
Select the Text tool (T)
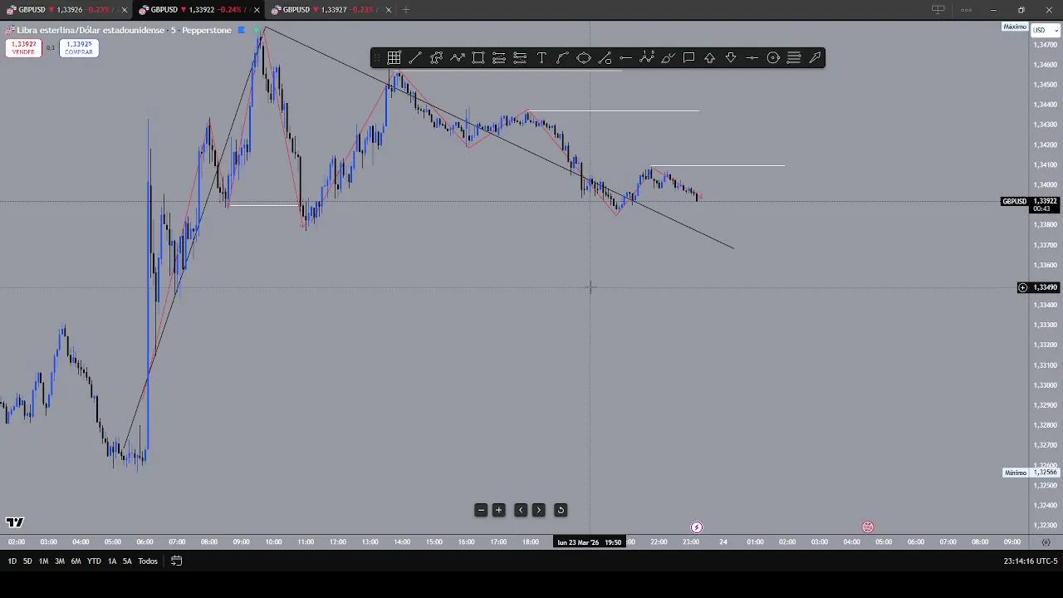541,57
